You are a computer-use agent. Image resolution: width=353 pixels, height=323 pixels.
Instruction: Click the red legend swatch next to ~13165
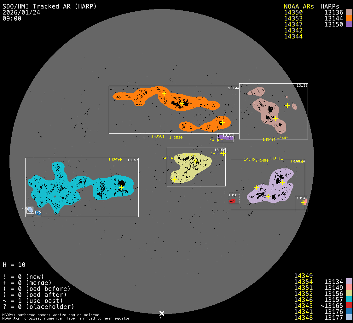349,306
